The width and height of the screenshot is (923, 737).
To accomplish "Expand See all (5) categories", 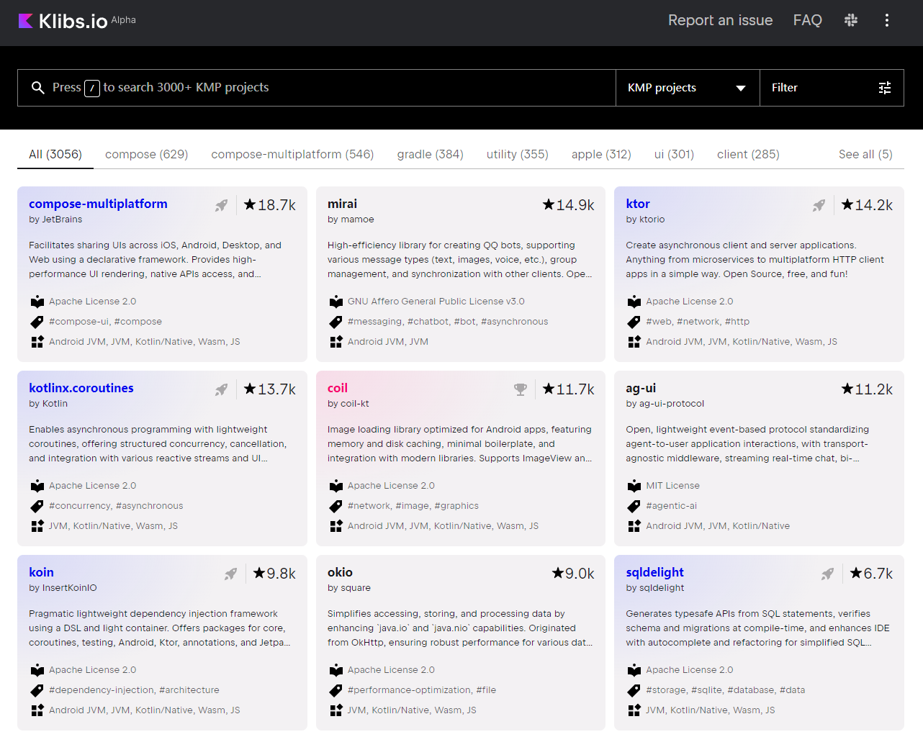I will (865, 154).
